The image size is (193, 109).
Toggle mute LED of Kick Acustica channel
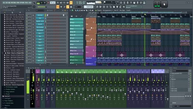tap(27, 28)
